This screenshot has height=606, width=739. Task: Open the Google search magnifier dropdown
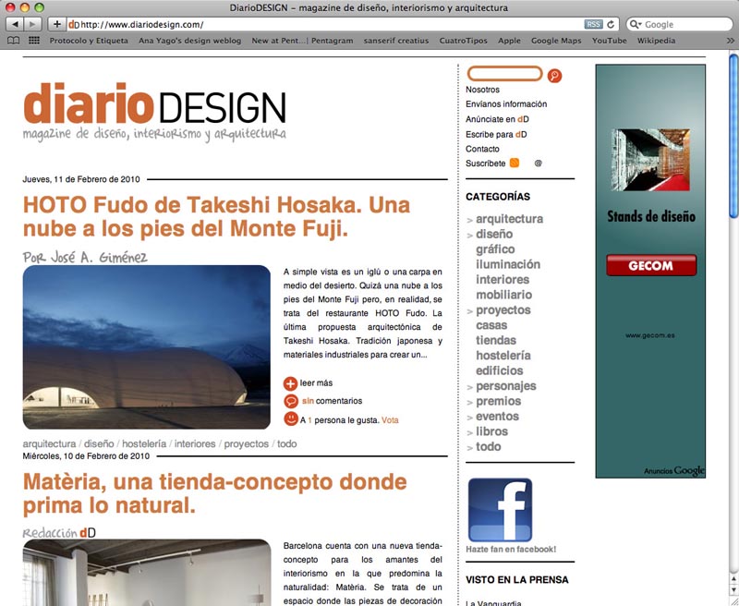click(636, 24)
